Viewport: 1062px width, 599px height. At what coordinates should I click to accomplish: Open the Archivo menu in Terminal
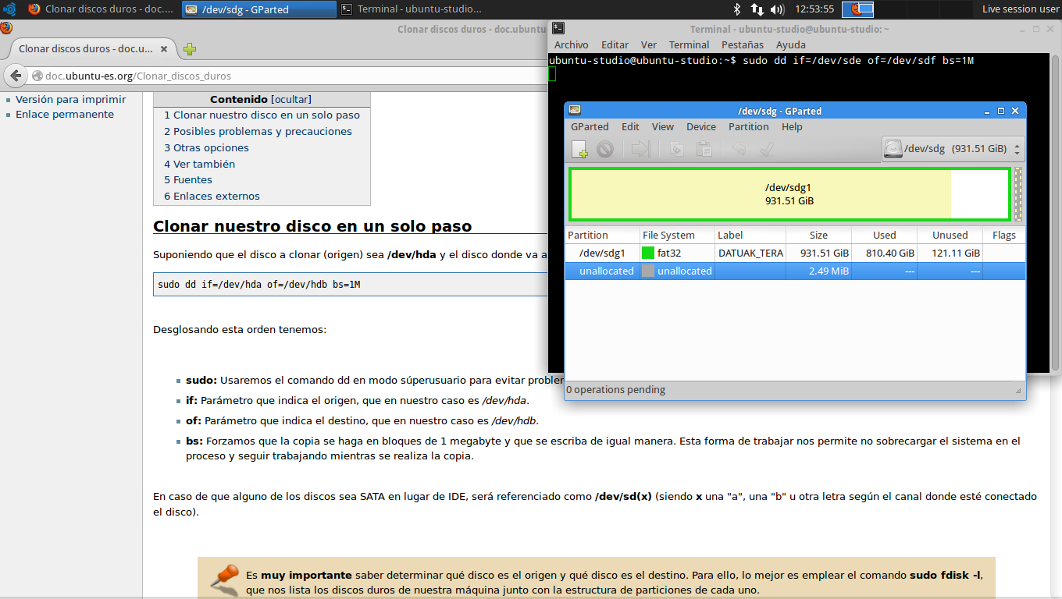click(572, 44)
